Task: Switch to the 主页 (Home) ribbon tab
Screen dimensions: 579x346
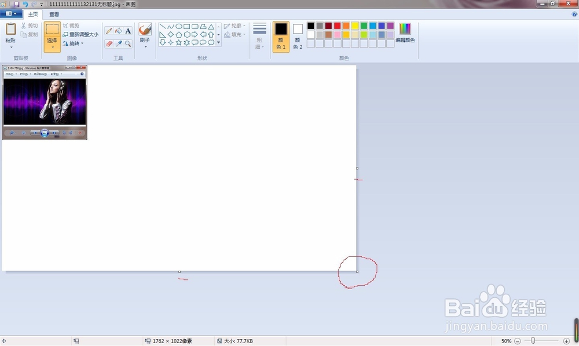Action: [33, 14]
